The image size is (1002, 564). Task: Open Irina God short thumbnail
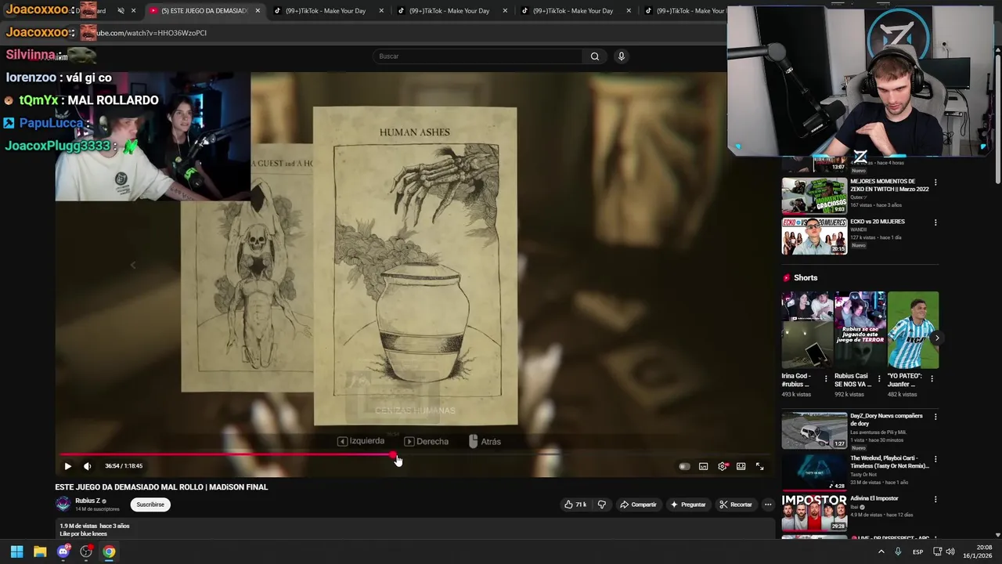tap(807, 330)
